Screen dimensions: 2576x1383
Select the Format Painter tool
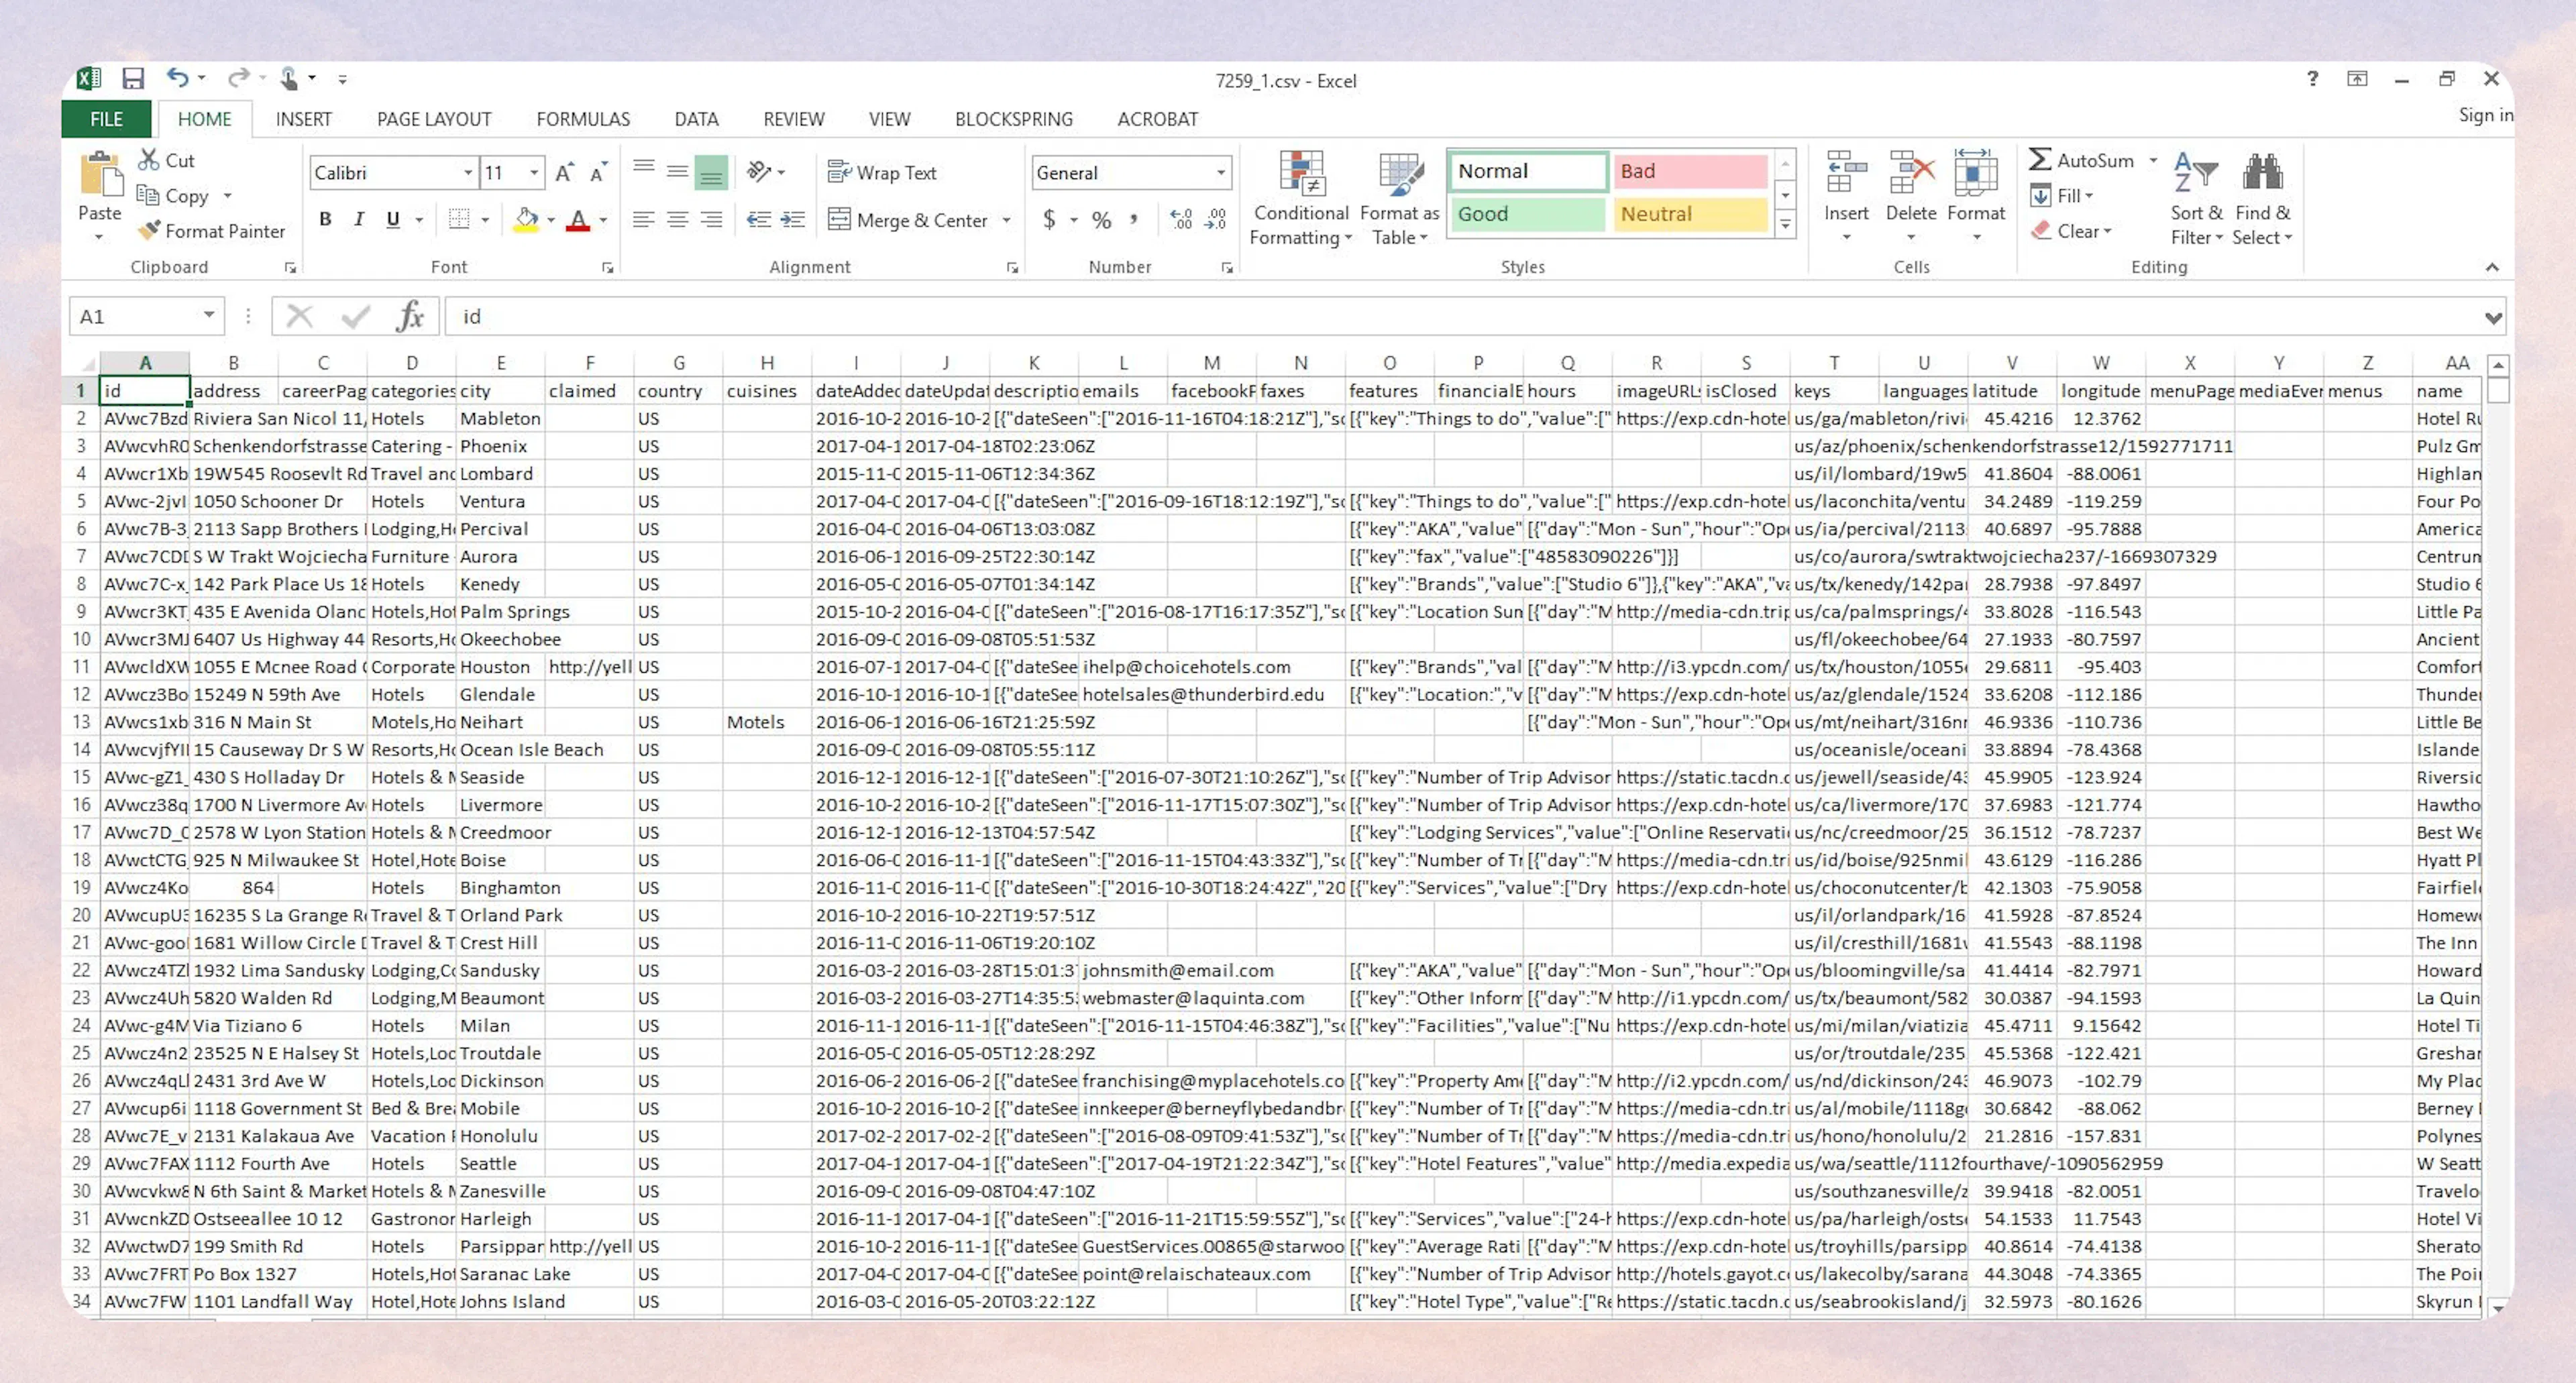tap(212, 231)
